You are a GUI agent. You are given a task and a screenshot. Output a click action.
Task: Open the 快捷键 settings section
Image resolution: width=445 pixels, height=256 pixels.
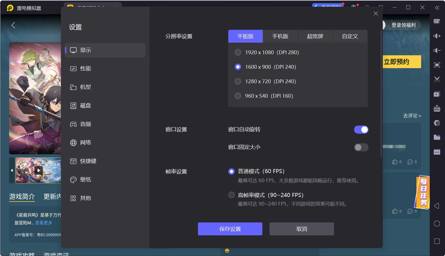click(x=105, y=161)
